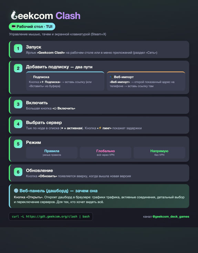Image resolution: width=198 pixels, height=253 pixels.
Task: Click the cat logo beside Geekcom
Action: point(14,15)
